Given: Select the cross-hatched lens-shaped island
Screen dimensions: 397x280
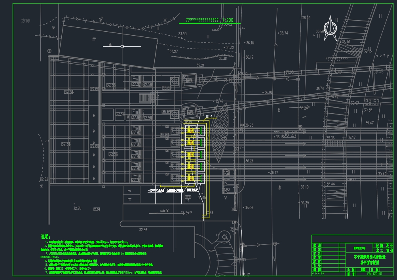Looking at the screenshot, I should pos(220,133).
